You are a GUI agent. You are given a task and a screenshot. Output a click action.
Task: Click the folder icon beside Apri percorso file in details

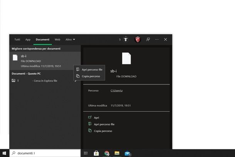click(90, 124)
